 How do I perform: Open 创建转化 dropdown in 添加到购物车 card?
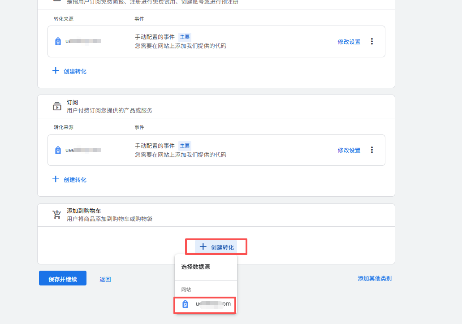(x=216, y=247)
